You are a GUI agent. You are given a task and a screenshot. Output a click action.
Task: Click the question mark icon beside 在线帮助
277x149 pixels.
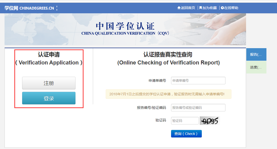(x=222, y=8)
